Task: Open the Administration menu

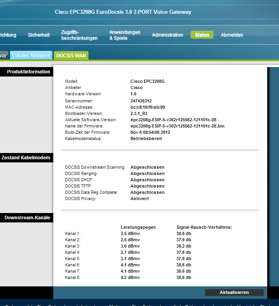Action: (x=167, y=35)
